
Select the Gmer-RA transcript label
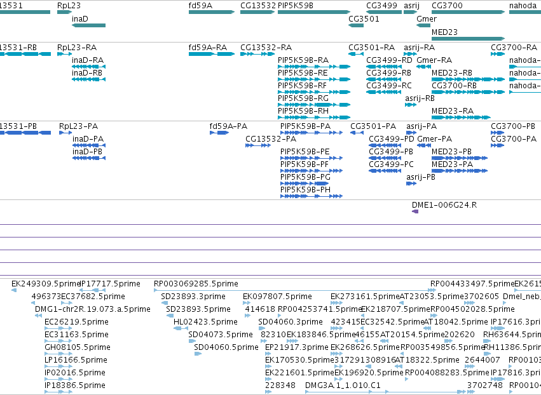(434, 60)
